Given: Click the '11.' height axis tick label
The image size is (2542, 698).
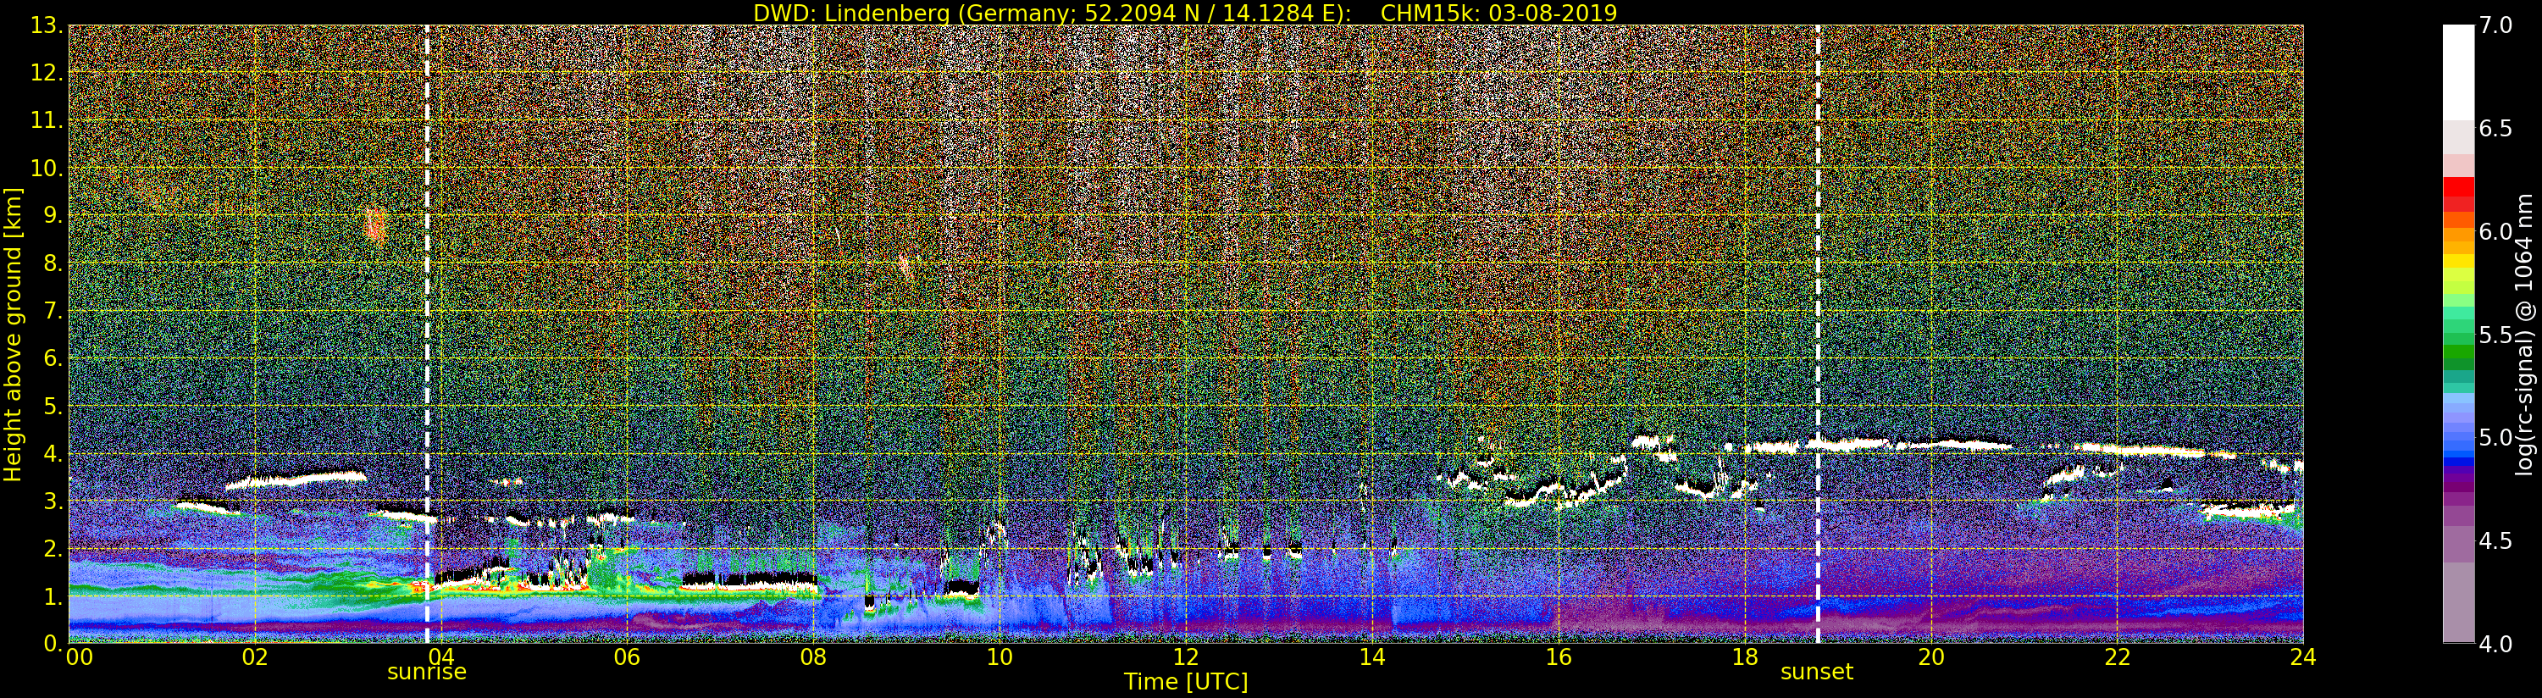Looking at the screenshot, I should click(47, 120).
